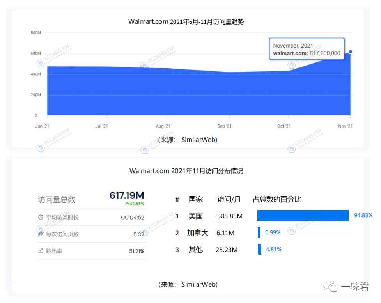
Task: Click the 42.88% growth figure
Action: coord(137,204)
